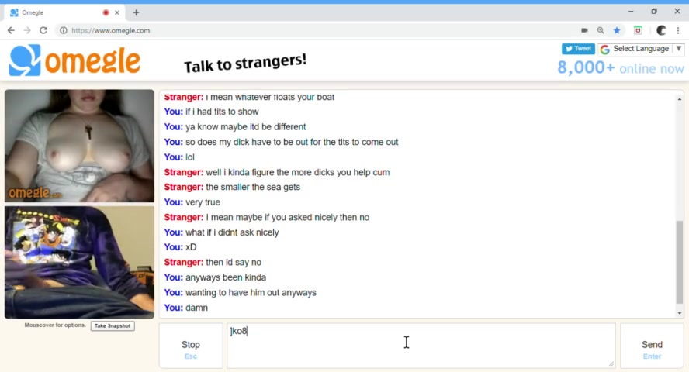Stop the current chat
The image size is (689, 372).
click(191, 346)
